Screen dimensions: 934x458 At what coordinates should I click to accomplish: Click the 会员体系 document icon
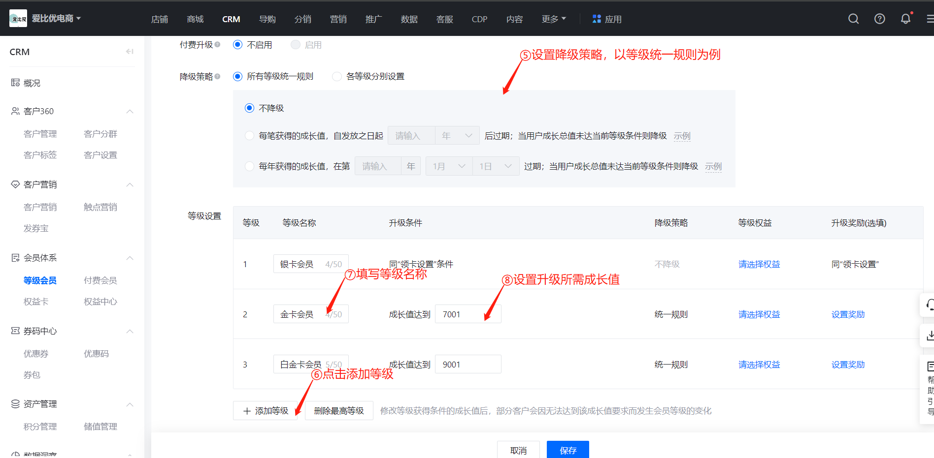click(x=15, y=258)
